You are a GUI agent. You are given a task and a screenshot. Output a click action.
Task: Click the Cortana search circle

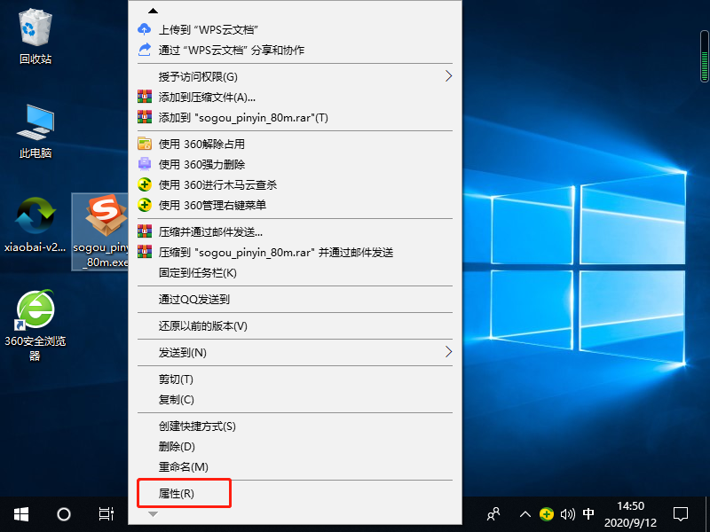tap(62, 514)
